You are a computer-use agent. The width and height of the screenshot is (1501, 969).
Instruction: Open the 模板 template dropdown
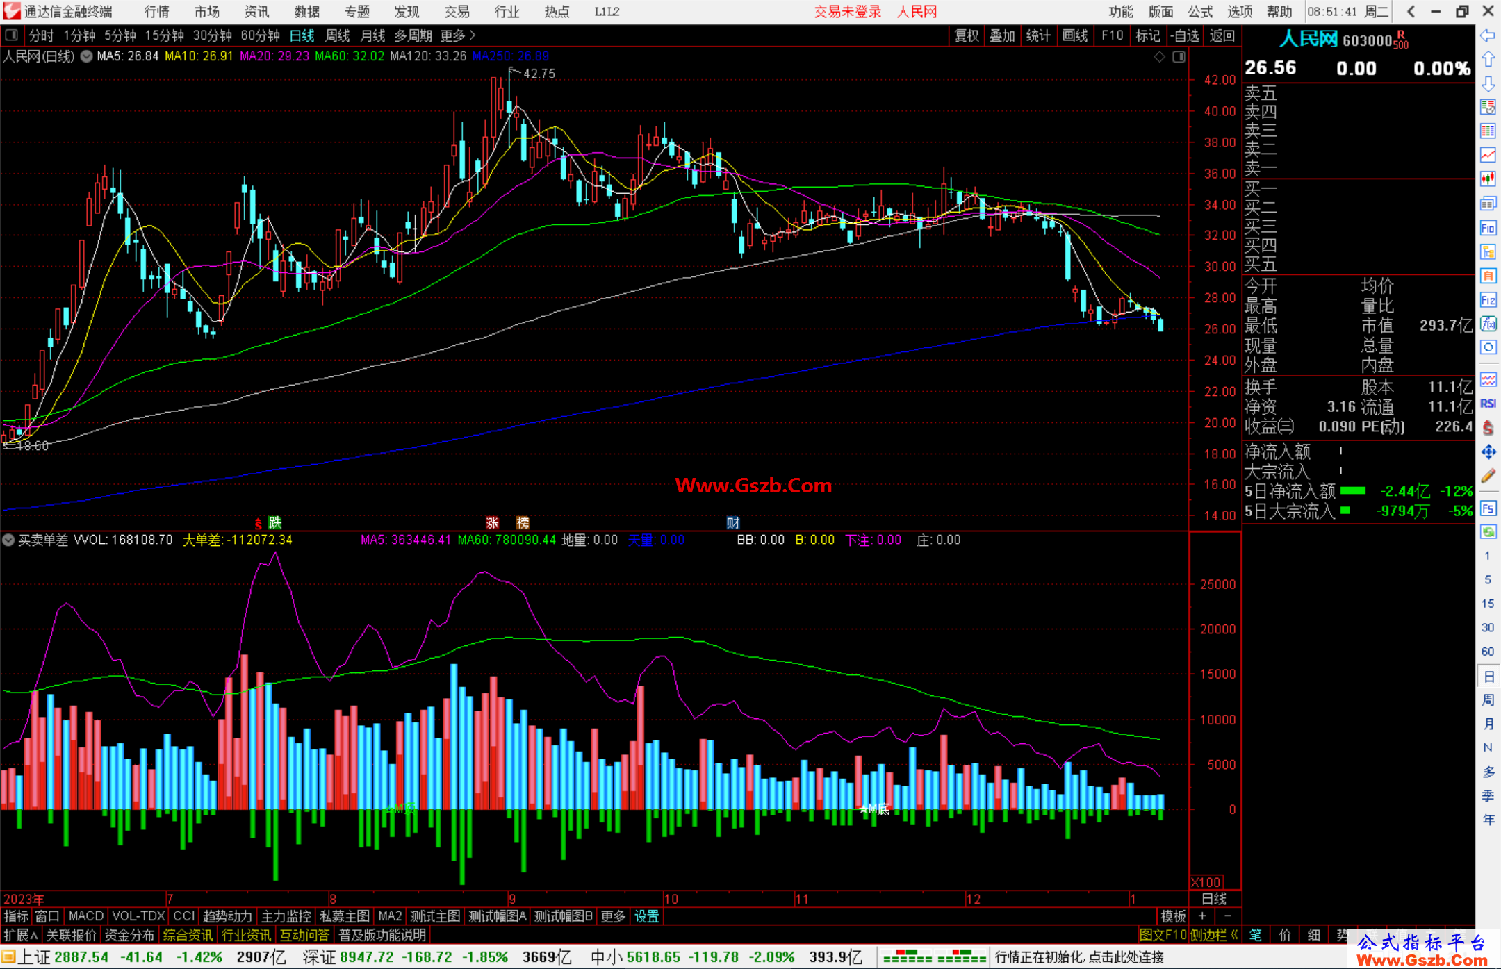tap(1173, 916)
